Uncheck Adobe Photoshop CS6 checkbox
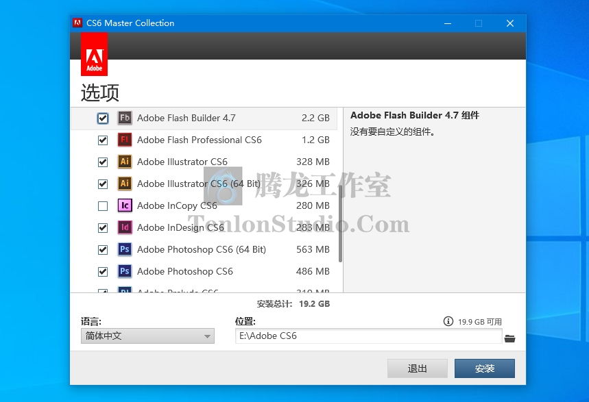 (x=103, y=272)
